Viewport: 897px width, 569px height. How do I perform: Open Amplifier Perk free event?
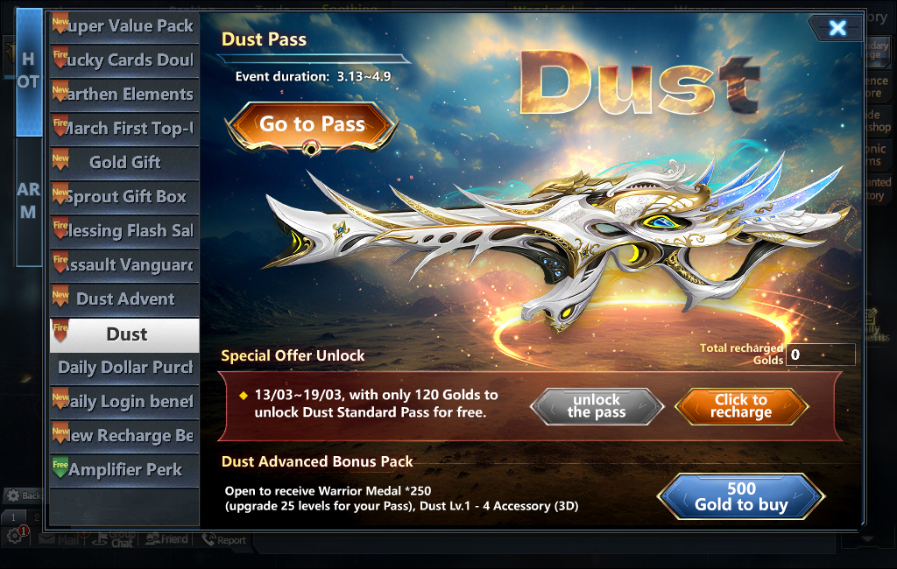pos(124,470)
